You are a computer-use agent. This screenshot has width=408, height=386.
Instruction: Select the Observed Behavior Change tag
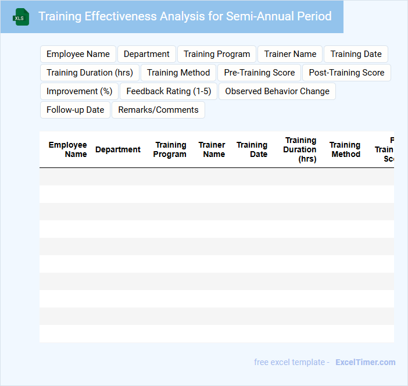(277, 91)
